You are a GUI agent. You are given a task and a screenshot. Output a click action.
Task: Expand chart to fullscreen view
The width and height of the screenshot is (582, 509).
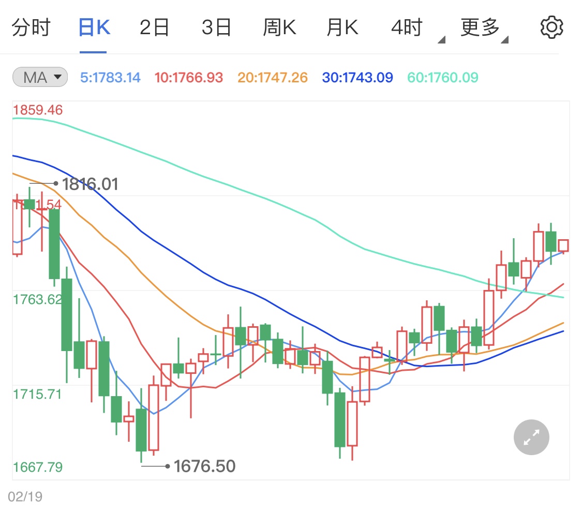coord(531,438)
